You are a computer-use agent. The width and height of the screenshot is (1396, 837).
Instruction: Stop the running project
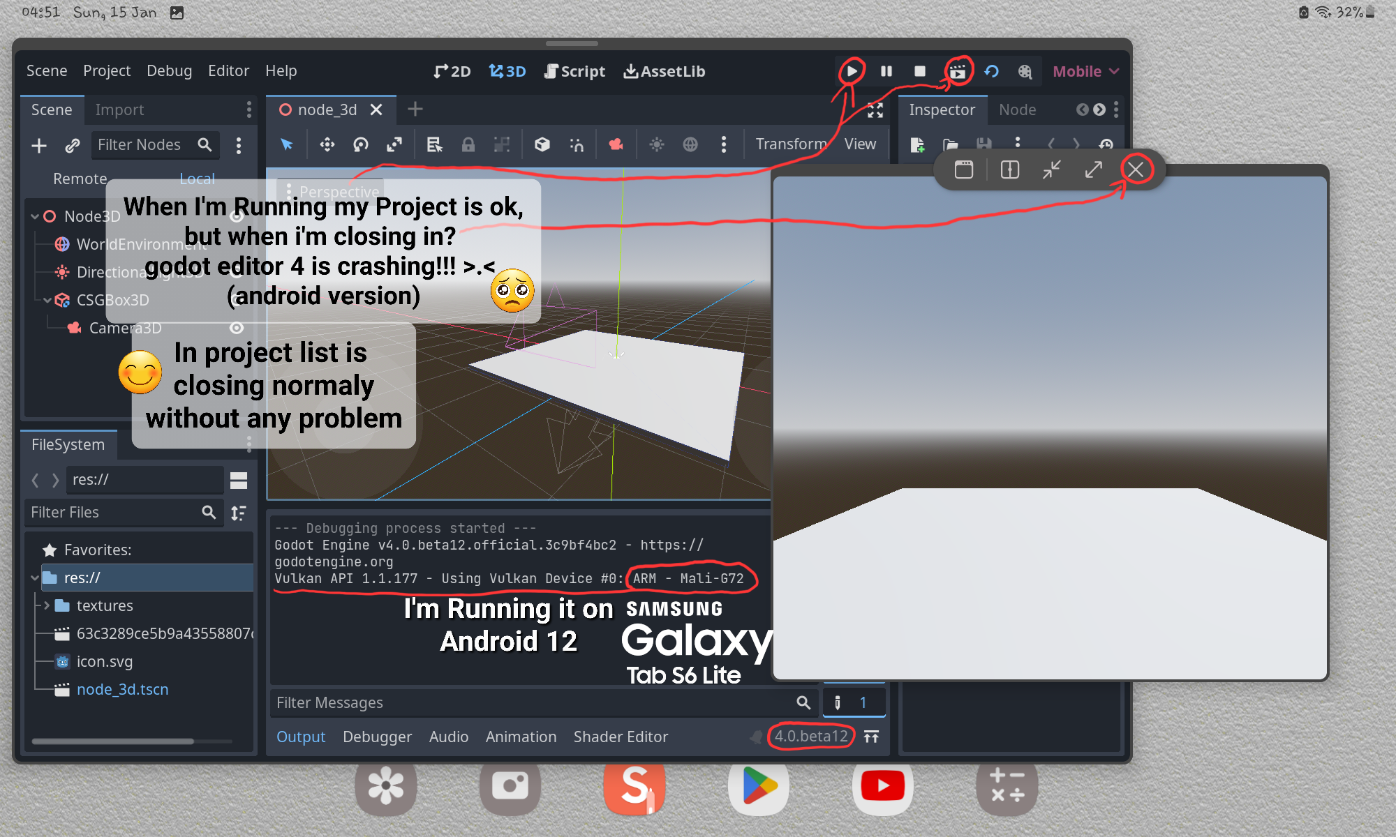click(x=920, y=71)
